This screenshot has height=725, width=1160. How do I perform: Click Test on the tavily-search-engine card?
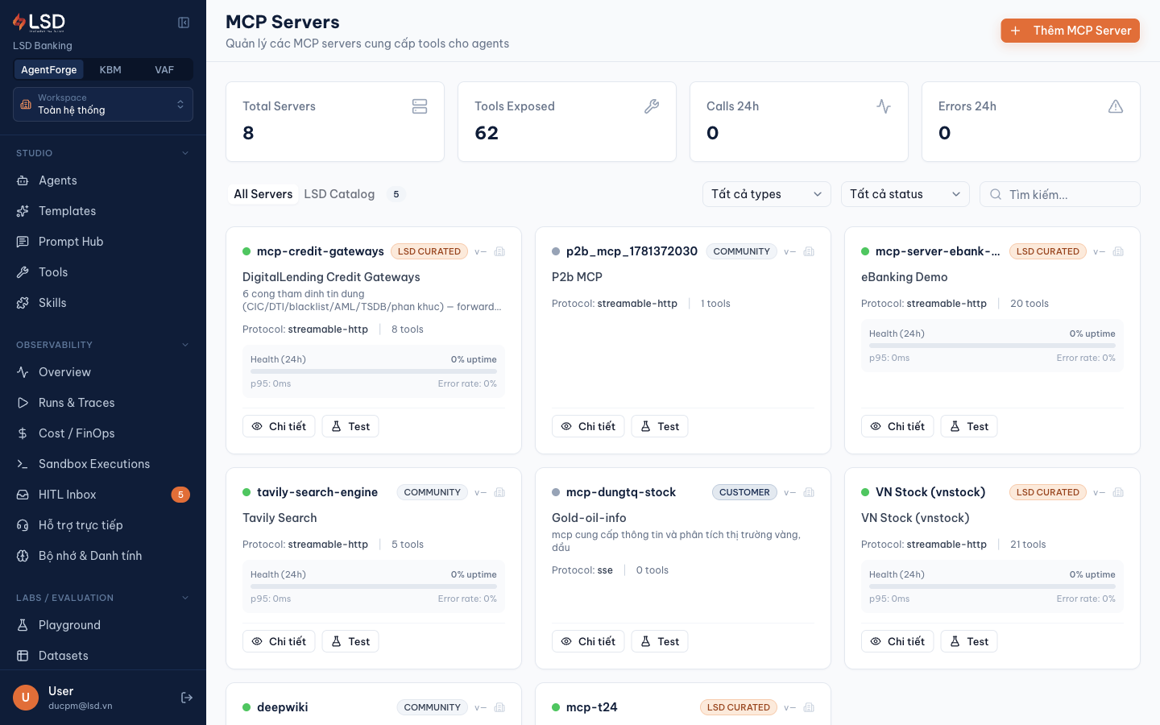pos(350,641)
